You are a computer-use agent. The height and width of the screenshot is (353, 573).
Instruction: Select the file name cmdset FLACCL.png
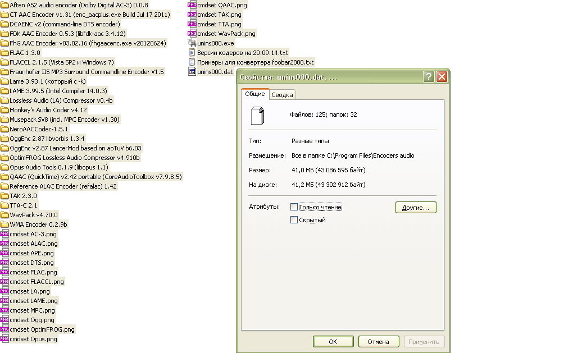[x=37, y=282]
